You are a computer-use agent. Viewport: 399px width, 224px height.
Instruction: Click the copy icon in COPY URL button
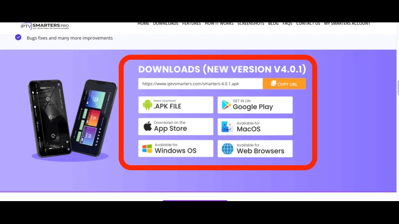click(273, 84)
